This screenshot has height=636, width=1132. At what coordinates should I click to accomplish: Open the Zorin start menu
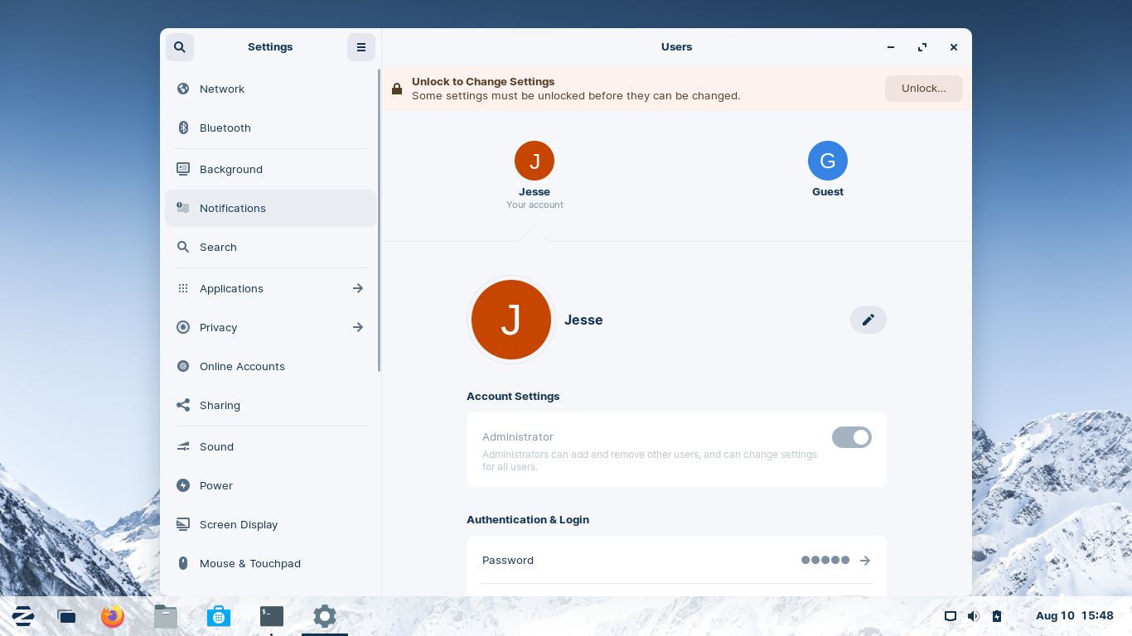pyautogui.click(x=22, y=615)
